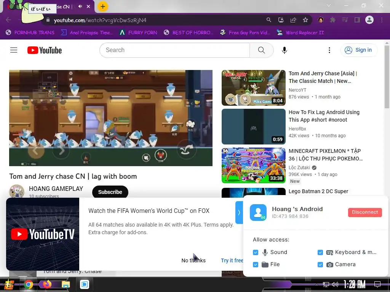390x292 pixels.
Task: Click the Lộc Zutaki channel name
Action: [299, 167]
